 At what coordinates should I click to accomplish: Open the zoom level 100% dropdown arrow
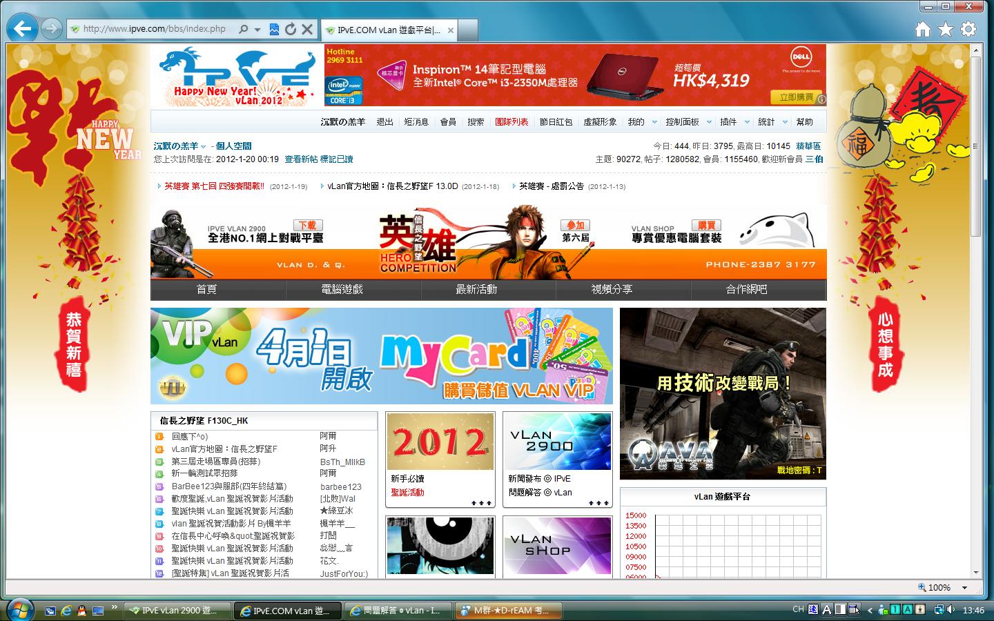point(964,588)
